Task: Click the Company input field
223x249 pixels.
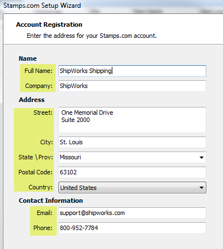Action: pos(132,86)
